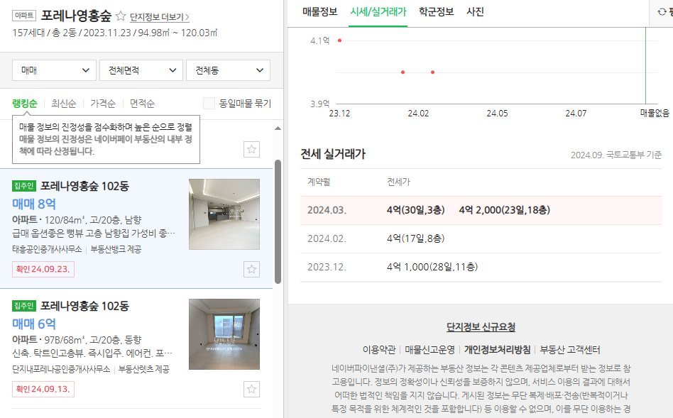Viewport: 673px width, 418px height.
Task: Click the 태흥공인중개사사무소 agency name
Action: [47, 249]
